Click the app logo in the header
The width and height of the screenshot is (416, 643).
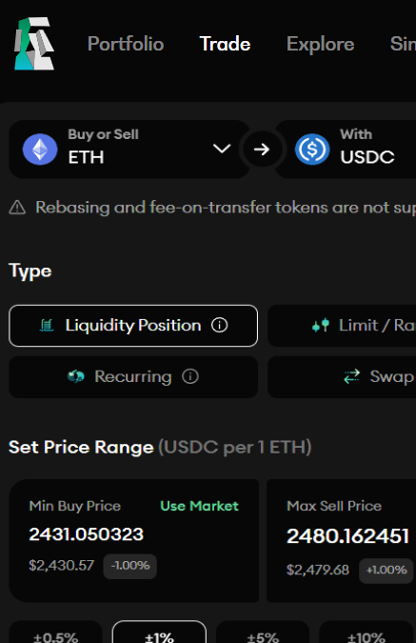[34, 44]
